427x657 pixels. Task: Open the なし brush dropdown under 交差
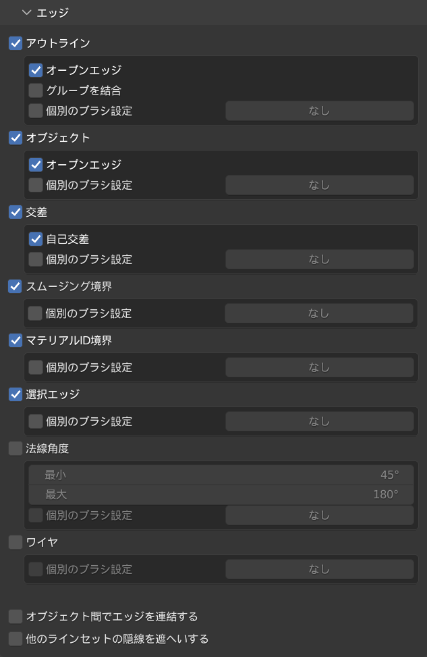pos(319,259)
